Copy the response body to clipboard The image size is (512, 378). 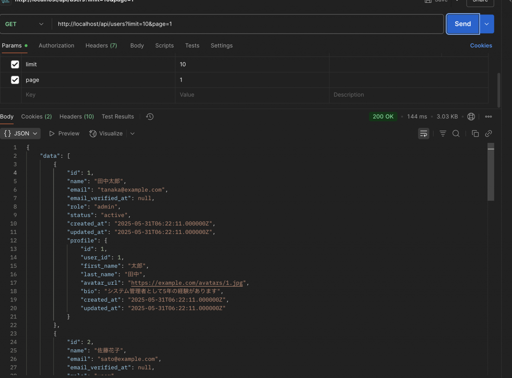[475, 133]
